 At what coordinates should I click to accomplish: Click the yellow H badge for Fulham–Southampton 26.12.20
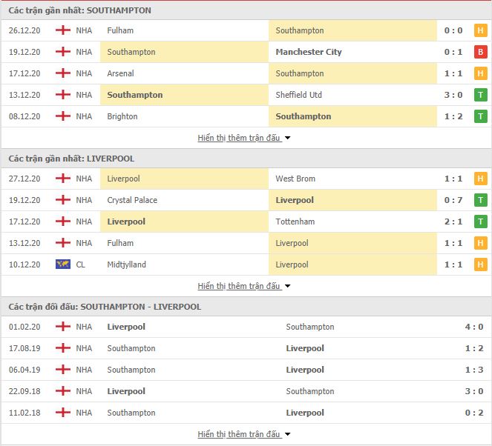[480, 31]
